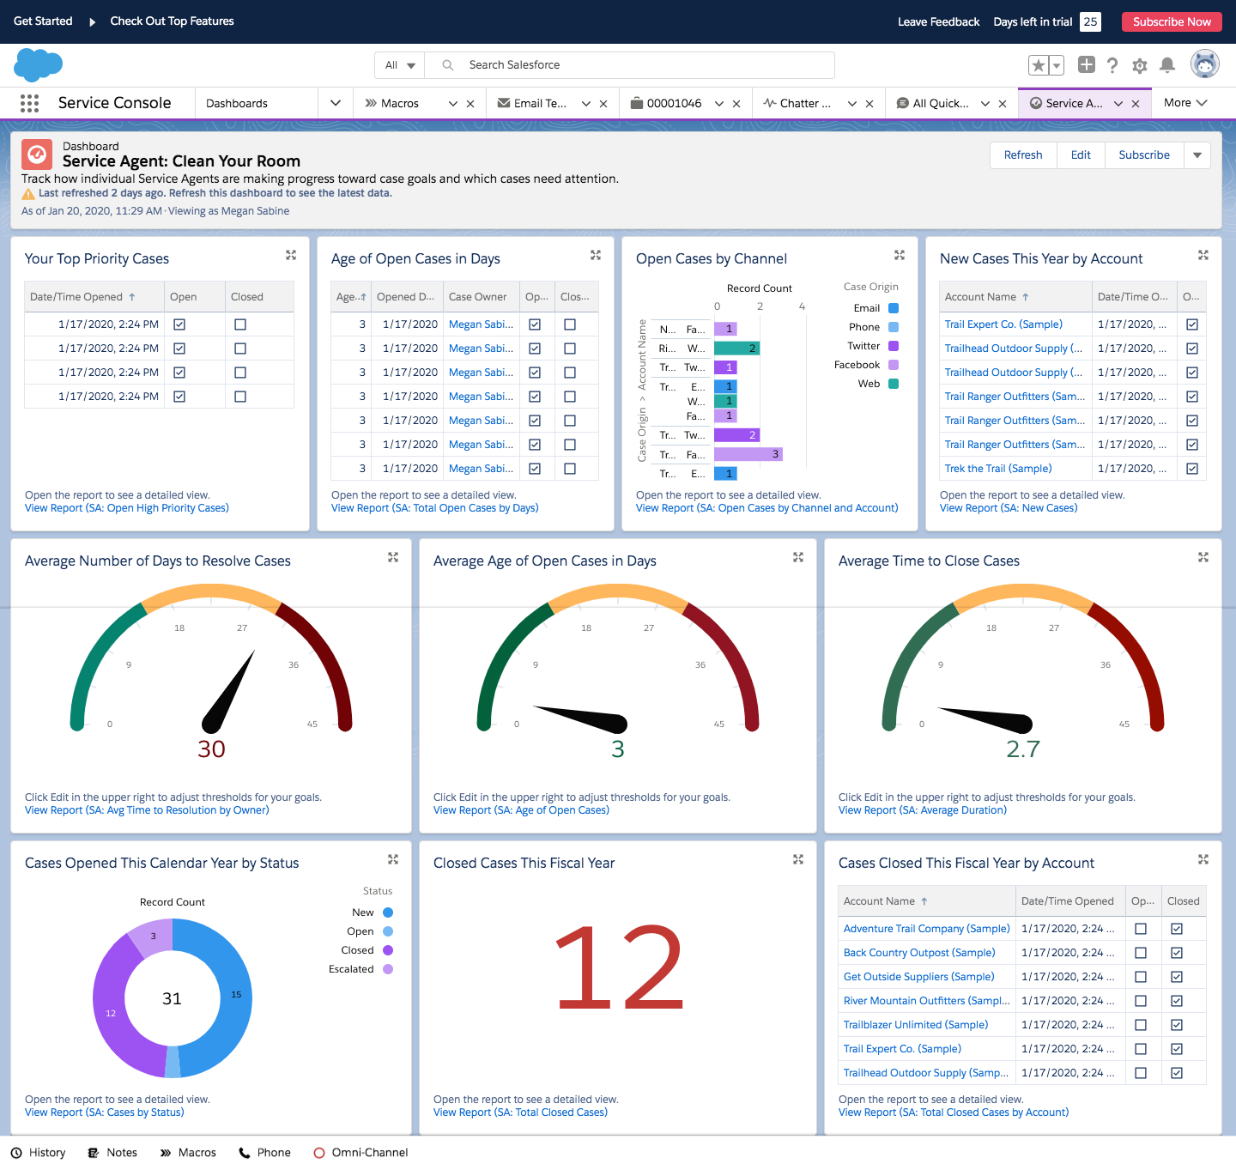Click the Favorites star icon
Screen dimensions: 1236x1170
coord(1038,65)
